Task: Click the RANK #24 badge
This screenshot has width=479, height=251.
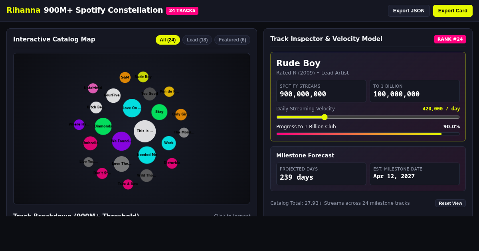Action: click(450, 39)
